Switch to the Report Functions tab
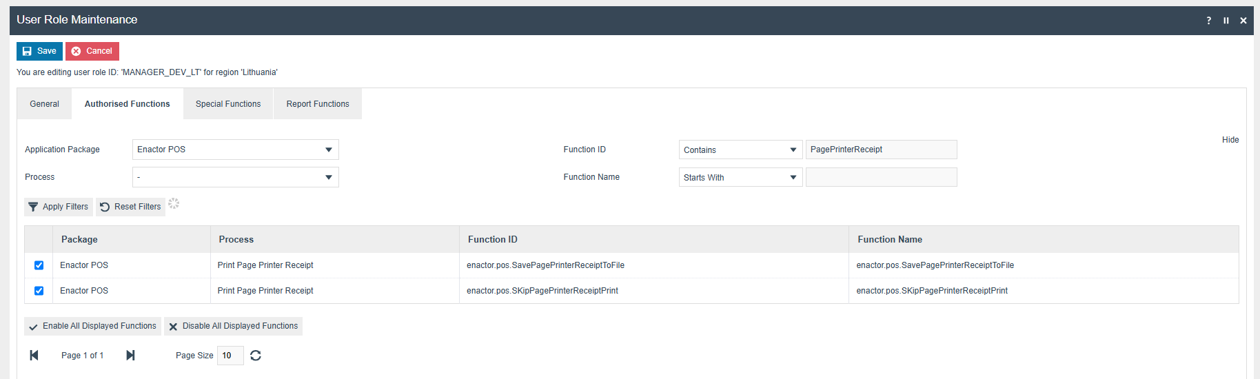The image size is (1260, 379). pos(318,104)
